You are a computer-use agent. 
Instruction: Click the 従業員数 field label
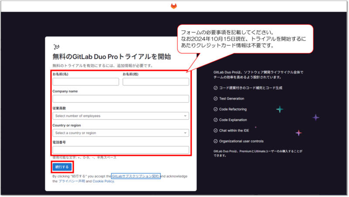[x=59, y=108]
